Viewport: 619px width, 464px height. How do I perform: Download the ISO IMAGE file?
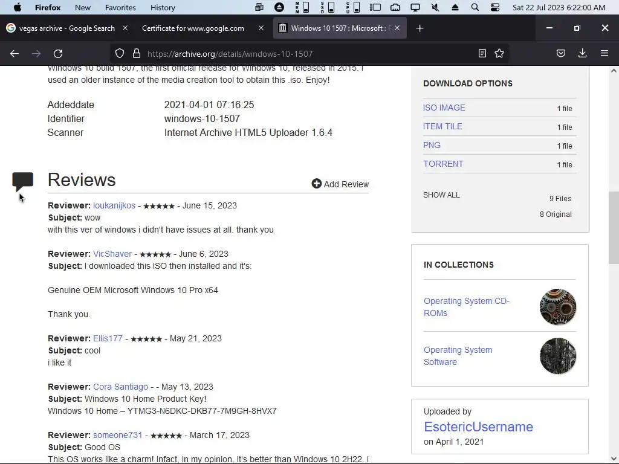click(x=444, y=108)
